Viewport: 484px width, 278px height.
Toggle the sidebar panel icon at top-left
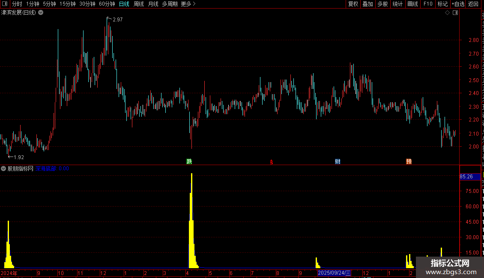(x=5, y=4)
